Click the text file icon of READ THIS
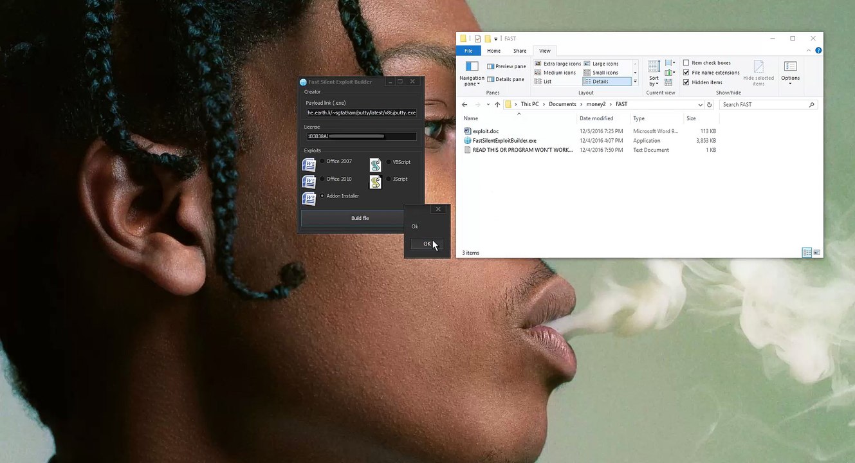This screenshot has height=463, width=855. [x=468, y=150]
